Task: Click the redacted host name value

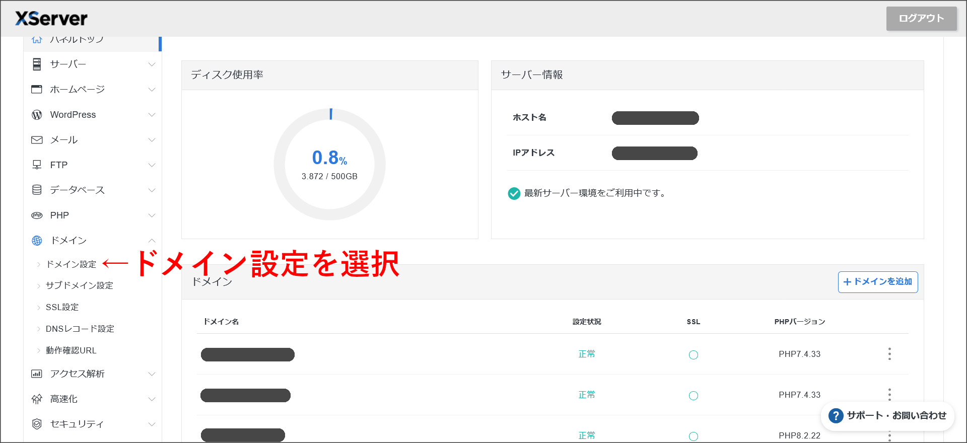Action: pyautogui.click(x=655, y=118)
